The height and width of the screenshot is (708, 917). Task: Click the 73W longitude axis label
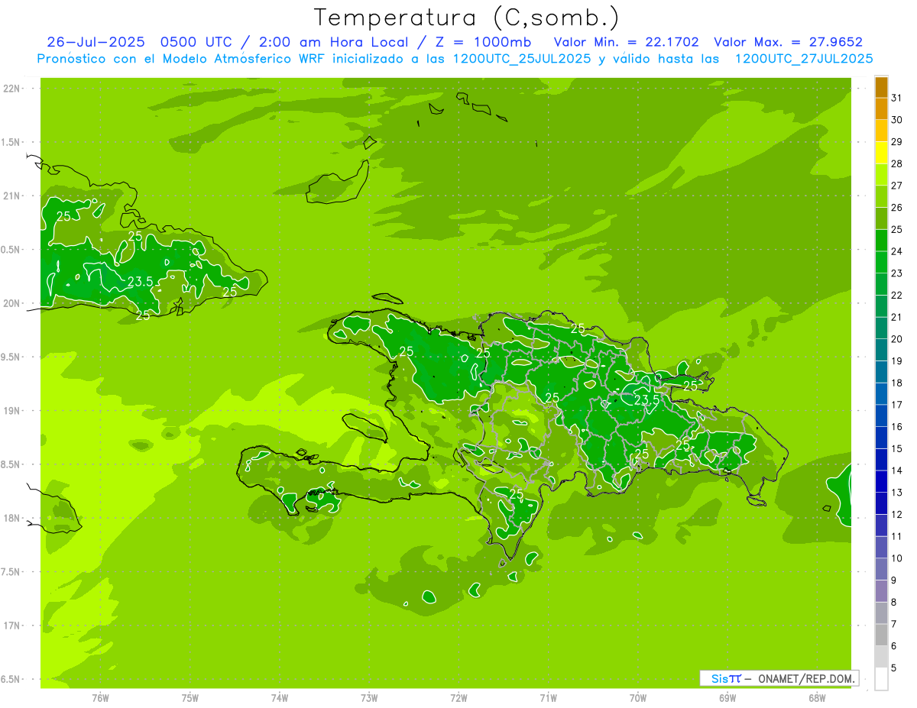pos(369,698)
